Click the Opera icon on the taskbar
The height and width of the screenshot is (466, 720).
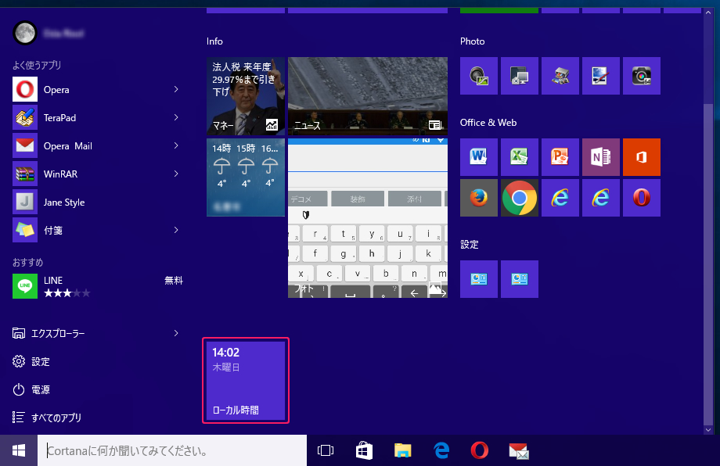[480, 450]
